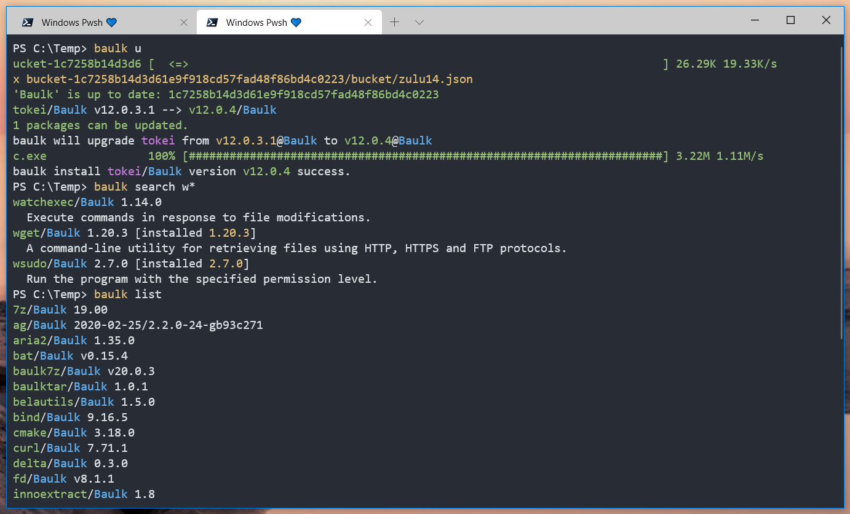Click 'tokei/Baulk v12.0.3.1 --> v12.0.4/Baulk' line
Viewport: 850px width, 514px height.
click(x=145, y=110)
